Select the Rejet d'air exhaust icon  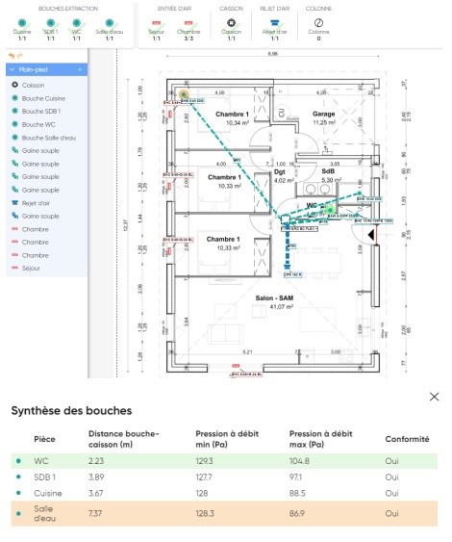[x=274, y=23]
